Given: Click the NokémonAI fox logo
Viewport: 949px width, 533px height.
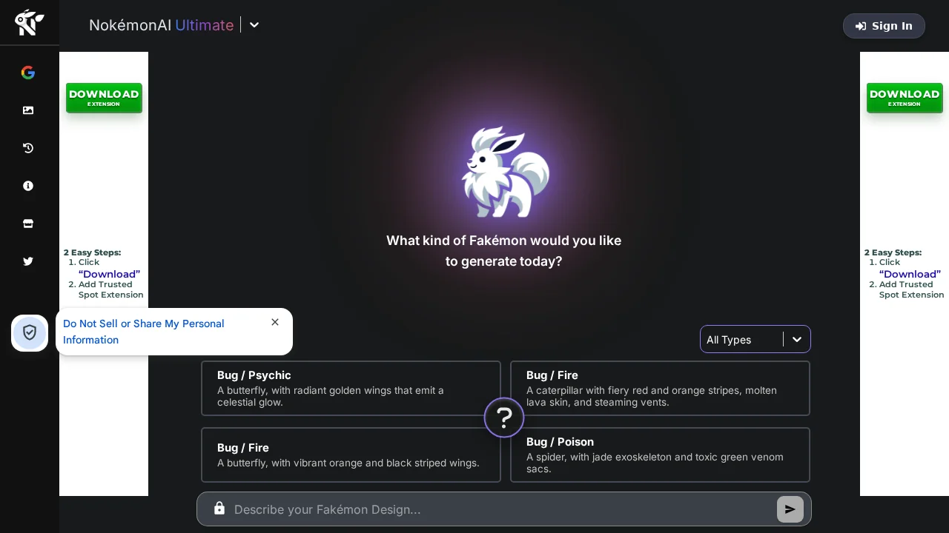Looking at the screenshot, I should [28, 23].
